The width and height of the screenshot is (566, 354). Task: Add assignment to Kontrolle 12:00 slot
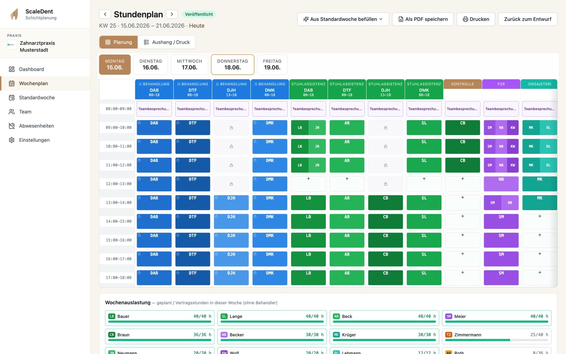click(x=463, y=184)
